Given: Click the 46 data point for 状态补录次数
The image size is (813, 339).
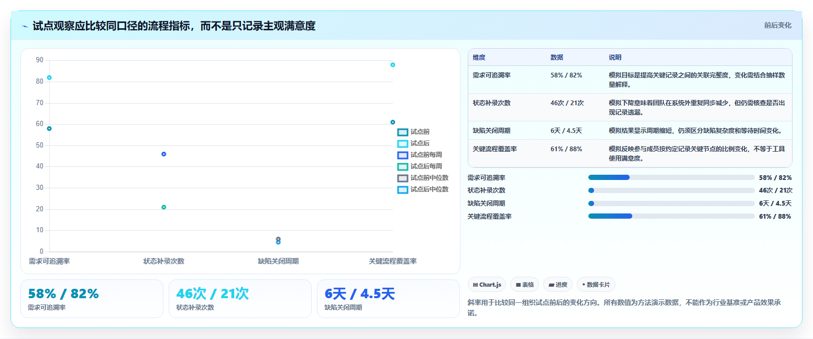Looking at the screenshot, I should click(164, 154).
